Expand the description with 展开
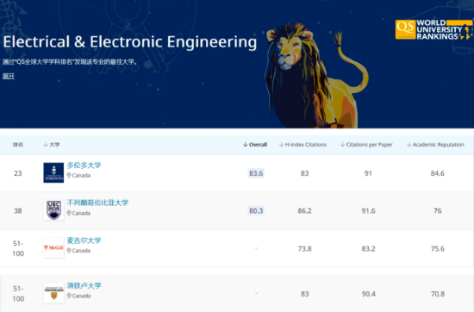The width and height of the screenshot is (474, 312). [x=9, y=76]
